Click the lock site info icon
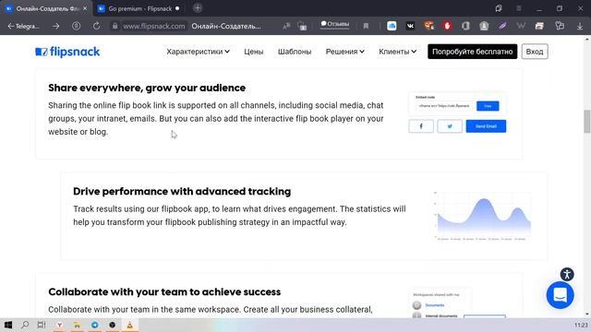The width and height of the screenshot is (591, 332). [115, 26]
